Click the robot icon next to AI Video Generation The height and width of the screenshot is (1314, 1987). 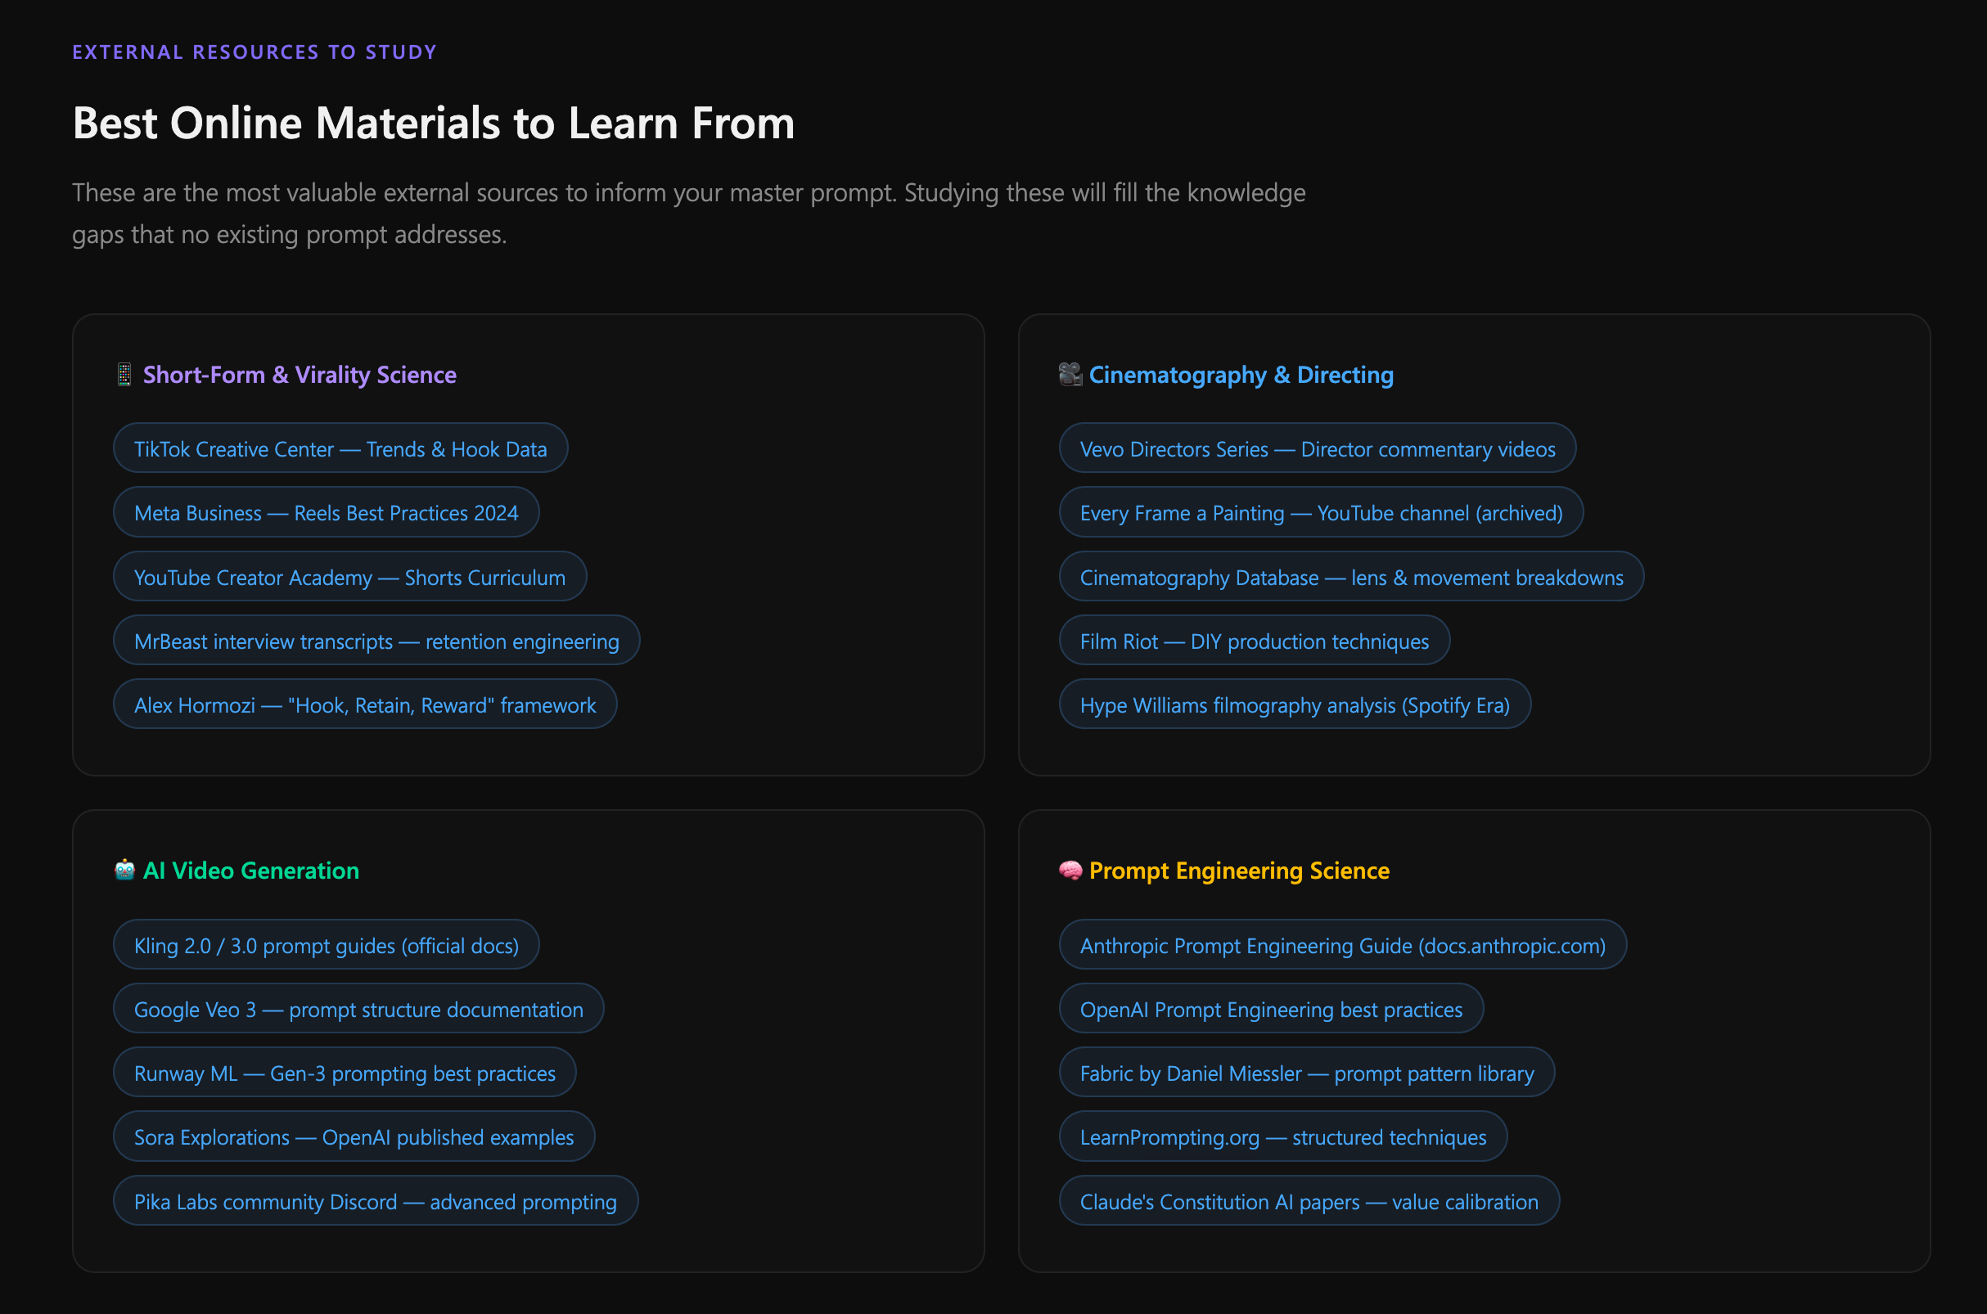[x=124, y=871]
